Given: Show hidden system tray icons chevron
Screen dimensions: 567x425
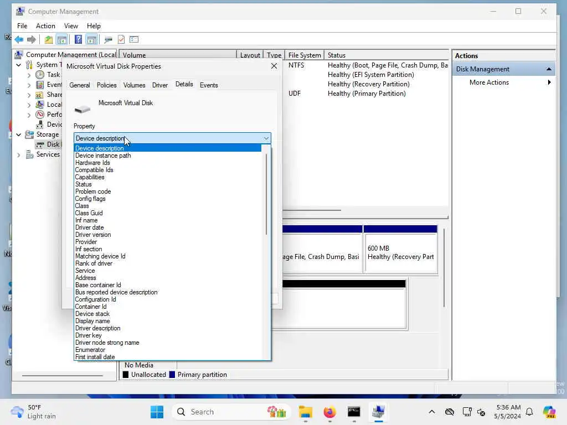Looking at the screenshot, I should click(x=432, y=412).
